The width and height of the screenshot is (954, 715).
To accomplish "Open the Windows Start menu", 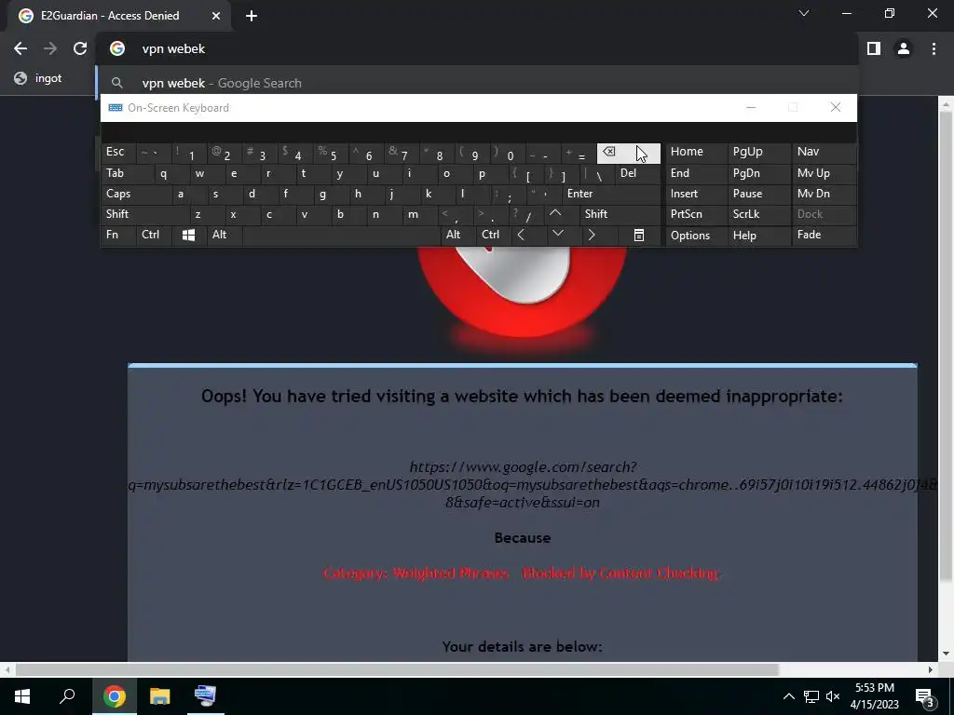I will pos(22,696).
